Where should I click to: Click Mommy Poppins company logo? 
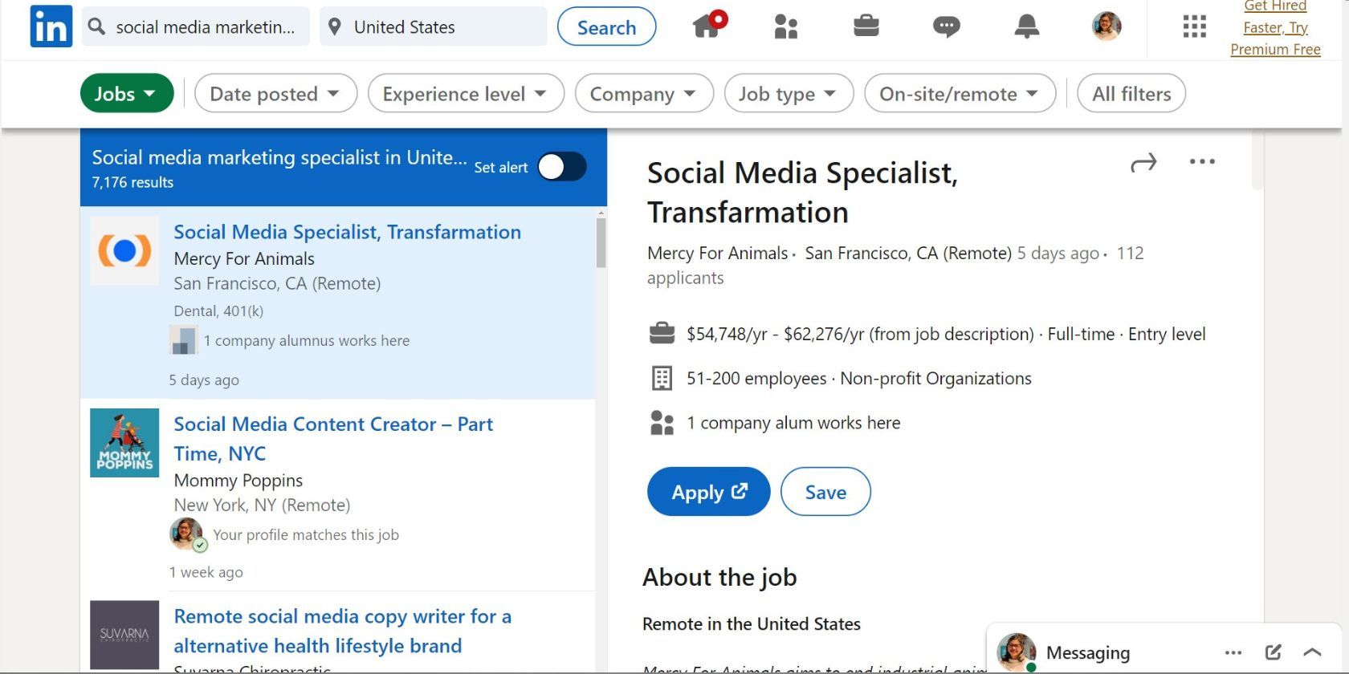(x=124, y=443)
